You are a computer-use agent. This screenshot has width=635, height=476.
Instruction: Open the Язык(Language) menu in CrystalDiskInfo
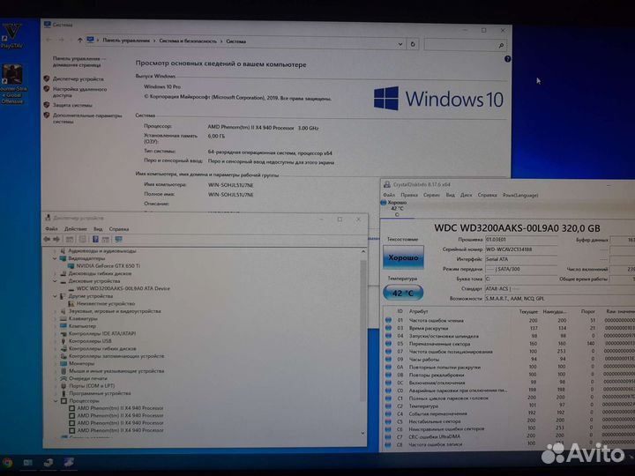click(x=520, y=195)
